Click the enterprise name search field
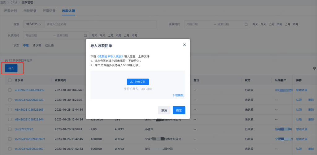The height and width of the screenshot is (155, 317). (99, 24)
